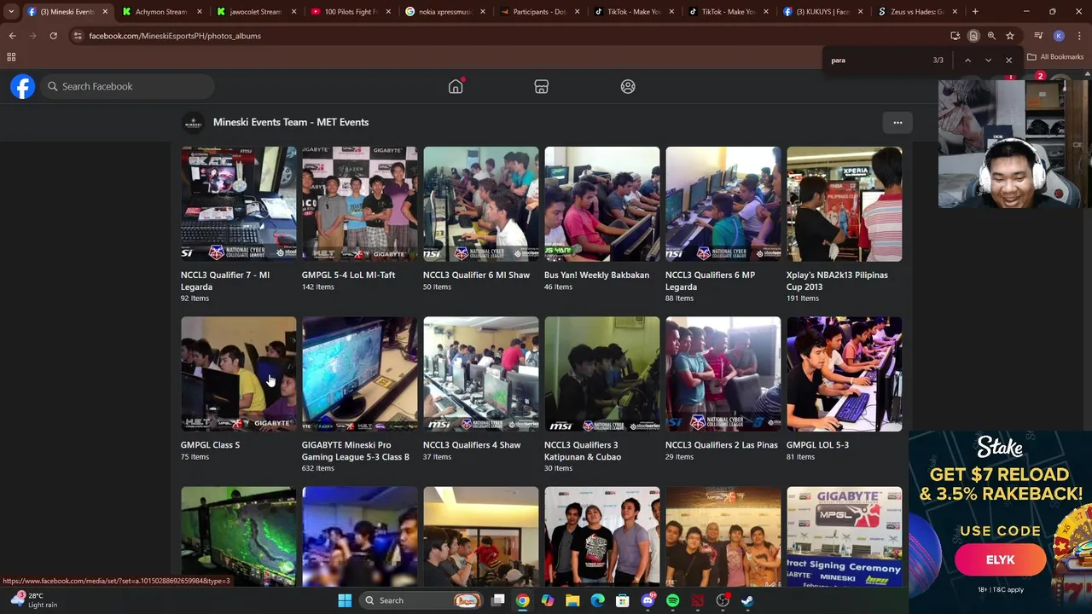Open weather widget showing 28°C Light rain
The width and height of the screenshot is (1092, 614).
pyautogui.click(x=36, y=600)
